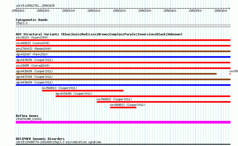The image size is (238, 146).
Task: Open the esv29485 (Conrad2009) variant bar
Action: click(123, 68)
